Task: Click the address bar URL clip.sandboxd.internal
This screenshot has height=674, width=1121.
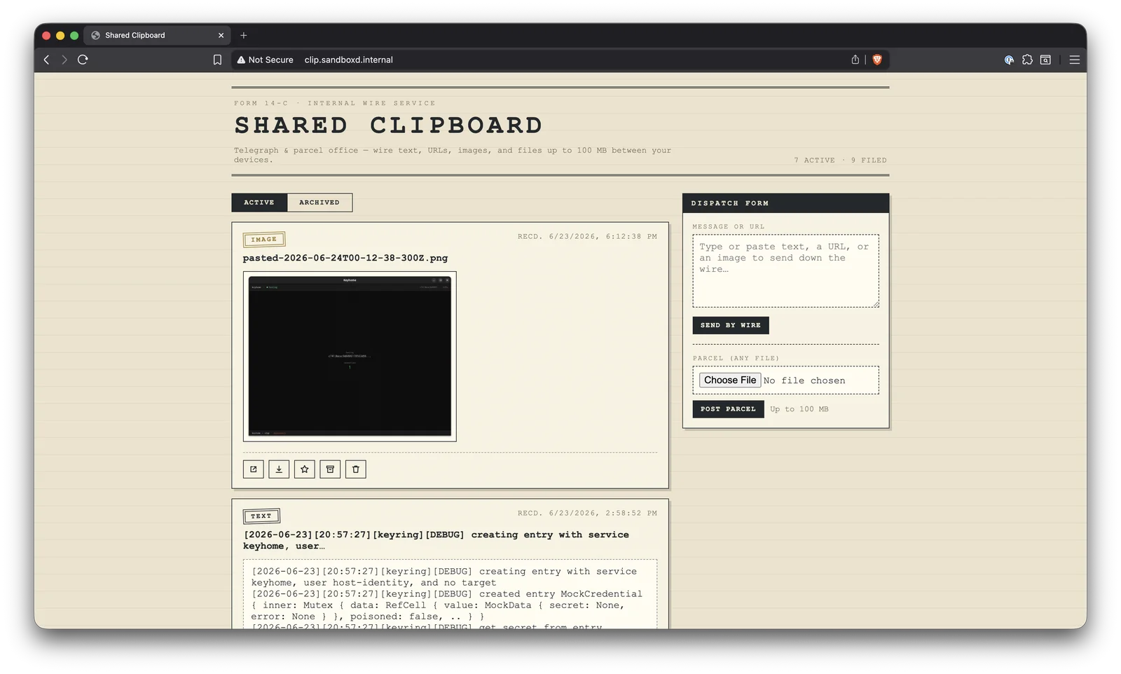Action: coord(348,60)
